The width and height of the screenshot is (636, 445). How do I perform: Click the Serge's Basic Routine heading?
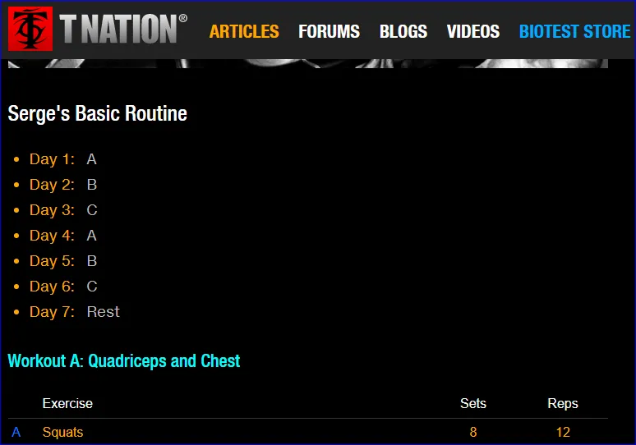tap(97, 113)
